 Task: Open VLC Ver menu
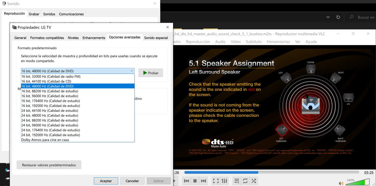298,42
